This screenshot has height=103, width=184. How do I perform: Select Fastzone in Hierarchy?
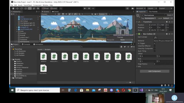24,39
